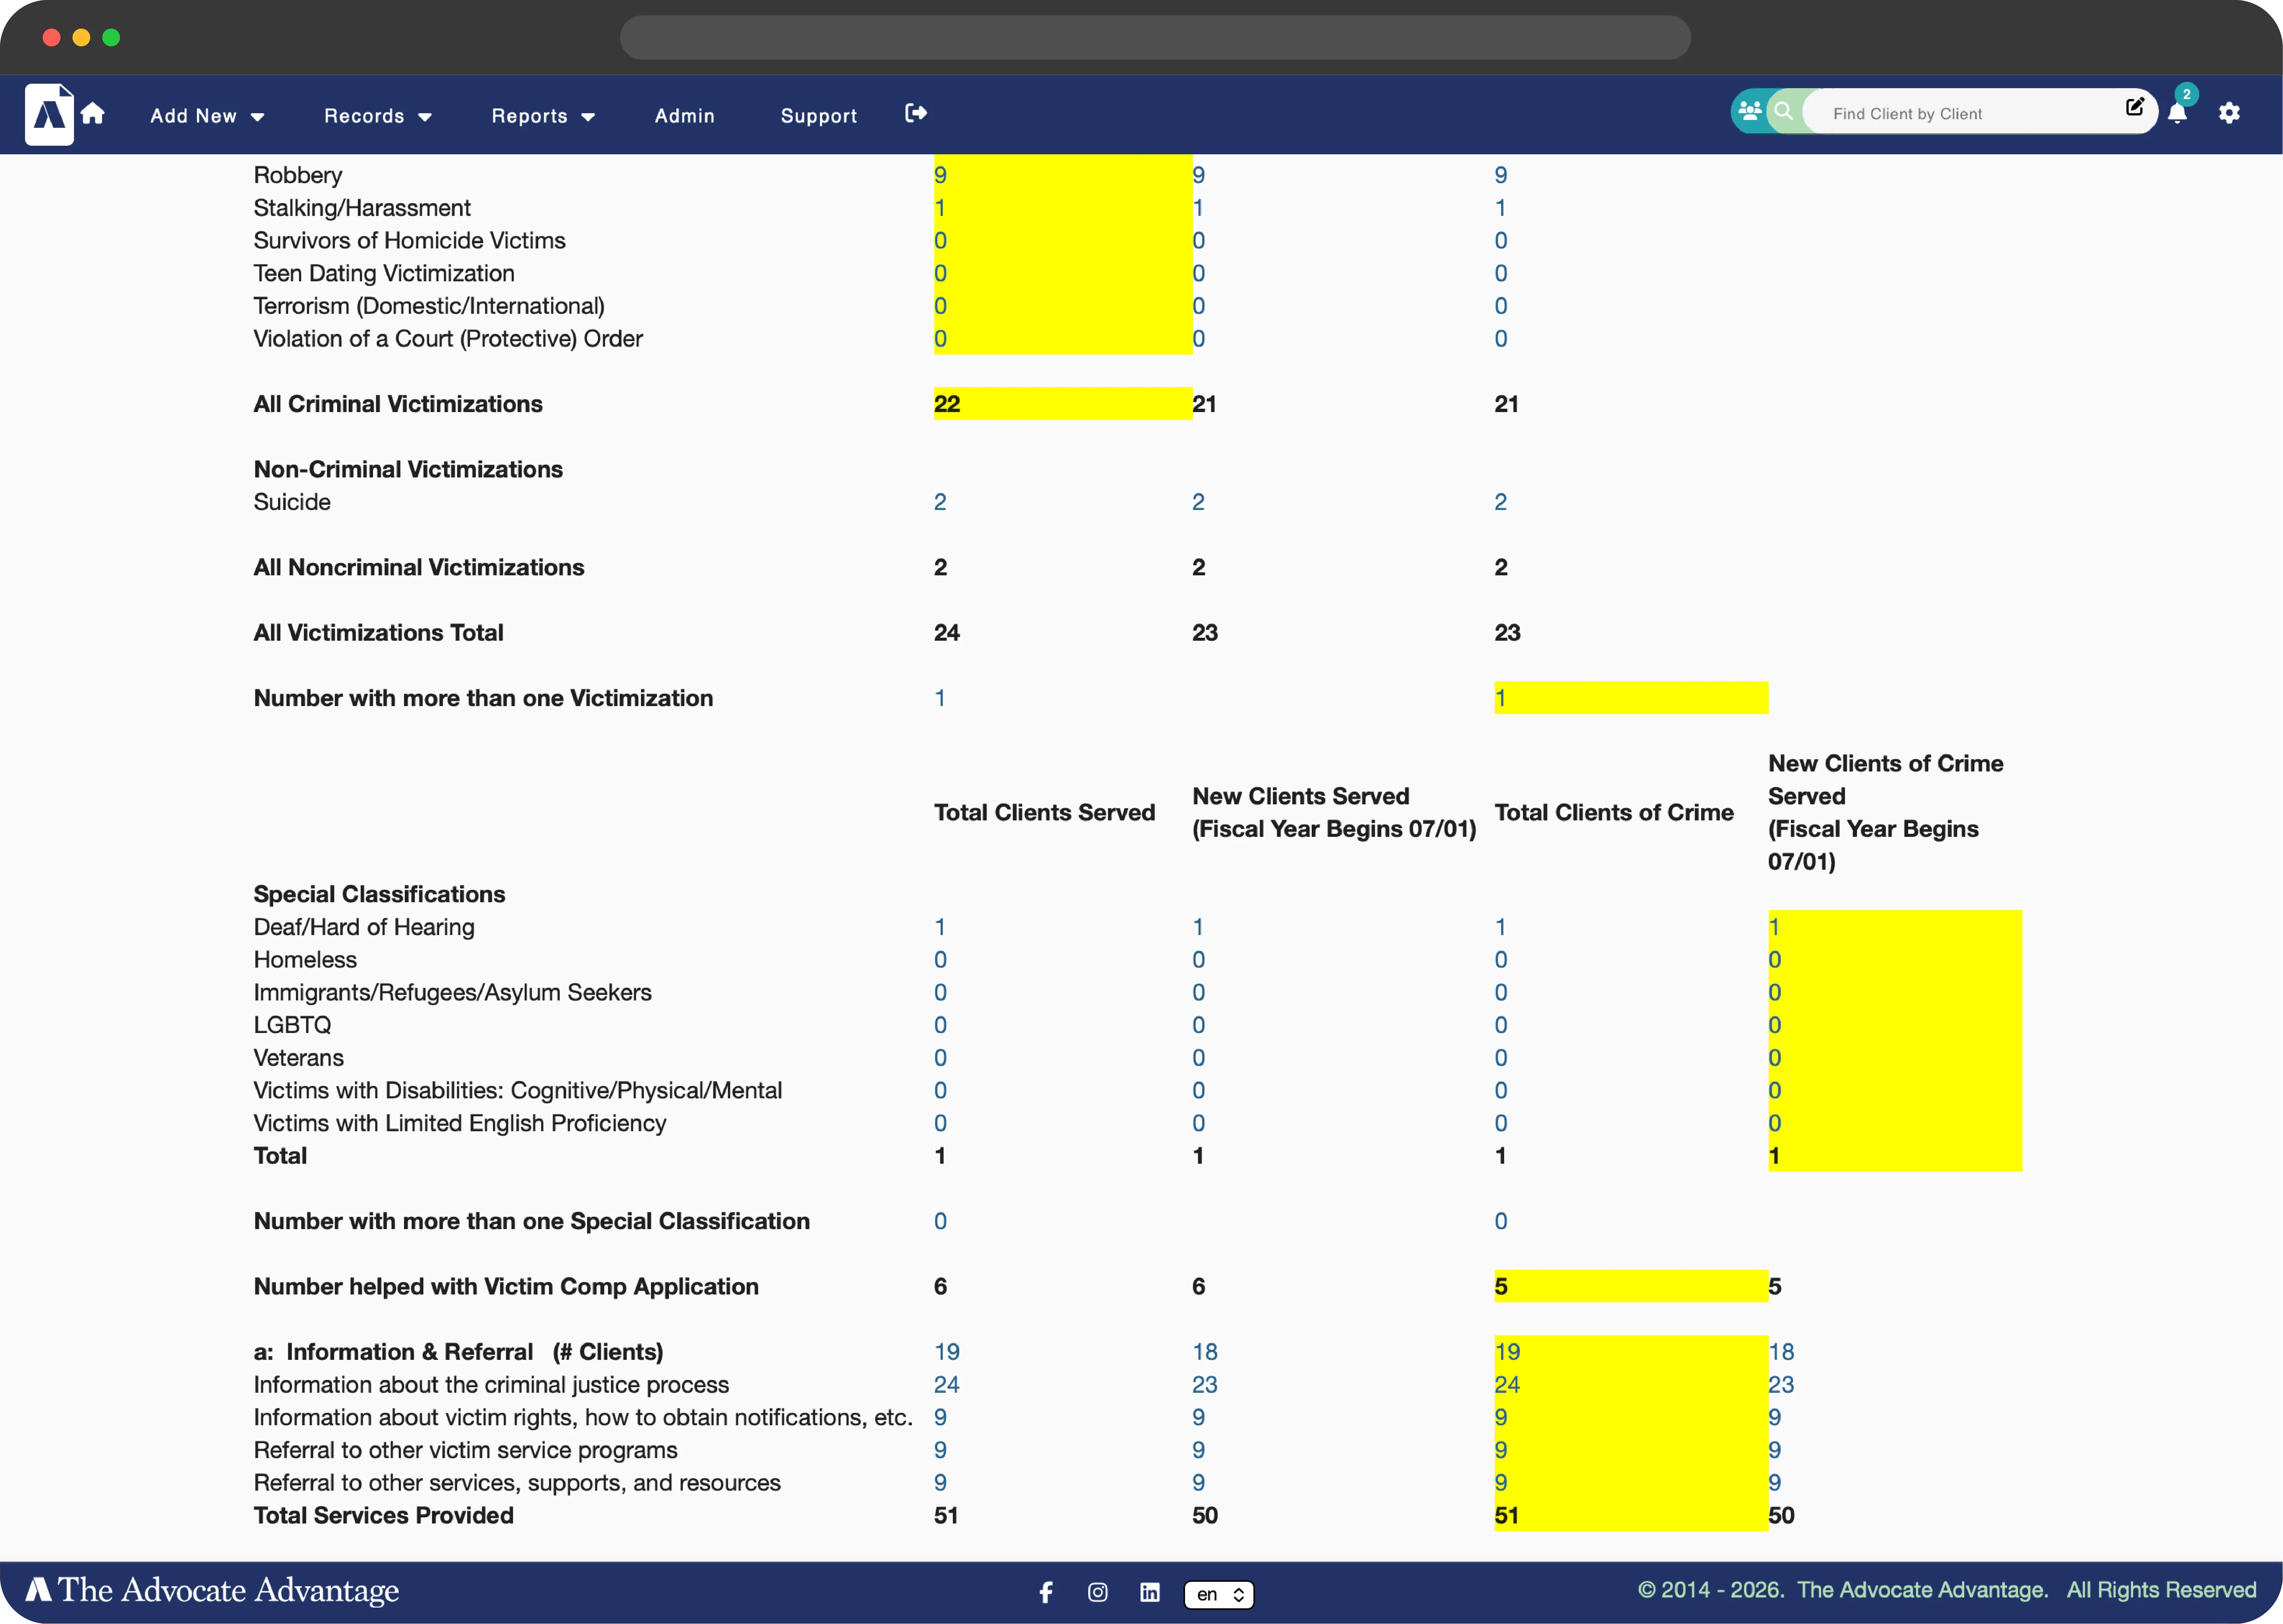This screenshot has height=1624, width=2283.
Task: Go to the home page icon
Action: (x=93, y=113)
